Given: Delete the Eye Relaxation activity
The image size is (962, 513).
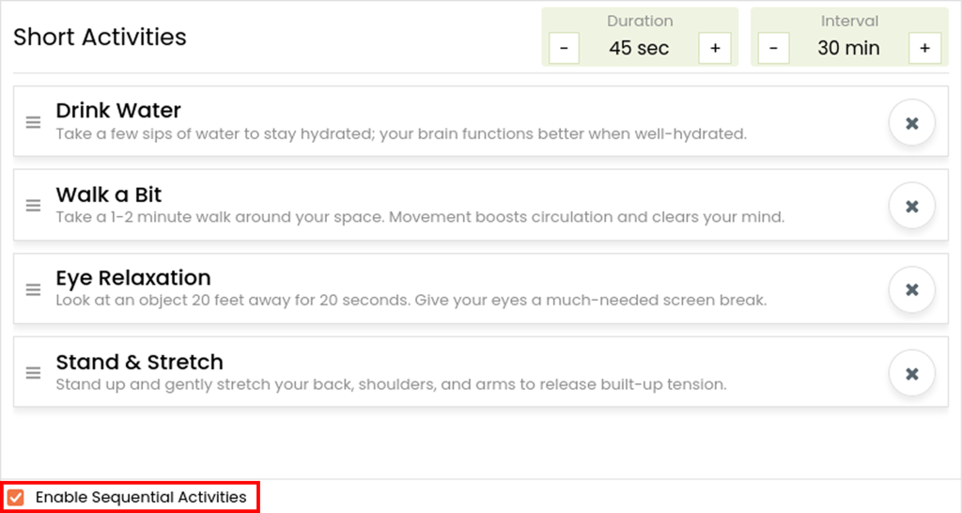Looking at the screenshot, I should point(911,289).
